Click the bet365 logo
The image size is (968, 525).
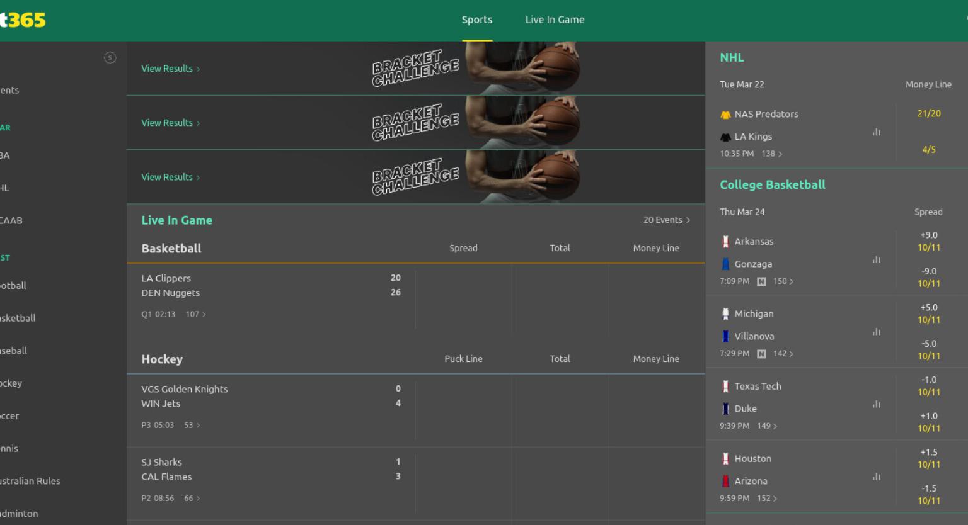(x=23, y=20)
